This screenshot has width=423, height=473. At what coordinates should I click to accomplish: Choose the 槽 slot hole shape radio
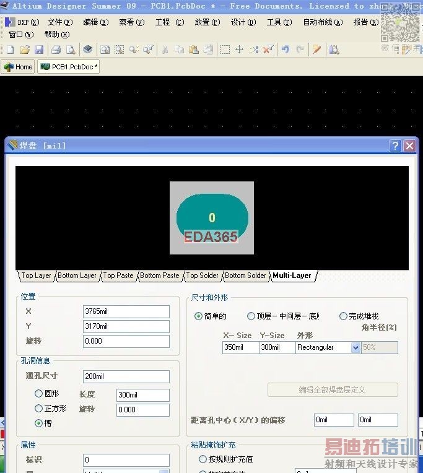[38, 423]
